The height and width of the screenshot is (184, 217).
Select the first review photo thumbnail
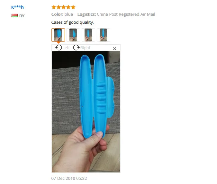(x=58, y=35)
